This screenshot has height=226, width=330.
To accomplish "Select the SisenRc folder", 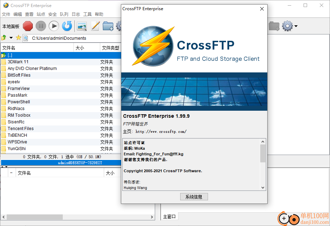I will click(61, 122).
